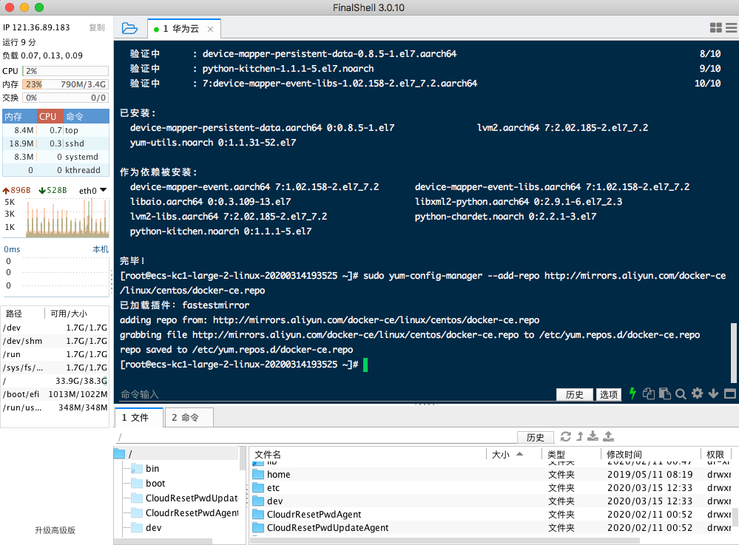The height and width of the screenshot is (545, 739).
Task: Maximize the terminal panel icon
Action: 730,394
